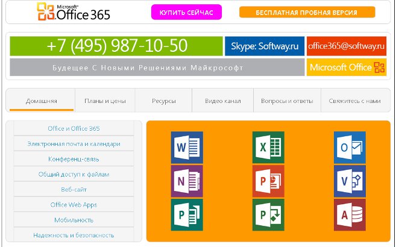Open the Project app icon
The width and height of the screenshot is (396, 247).
point(268,214)
